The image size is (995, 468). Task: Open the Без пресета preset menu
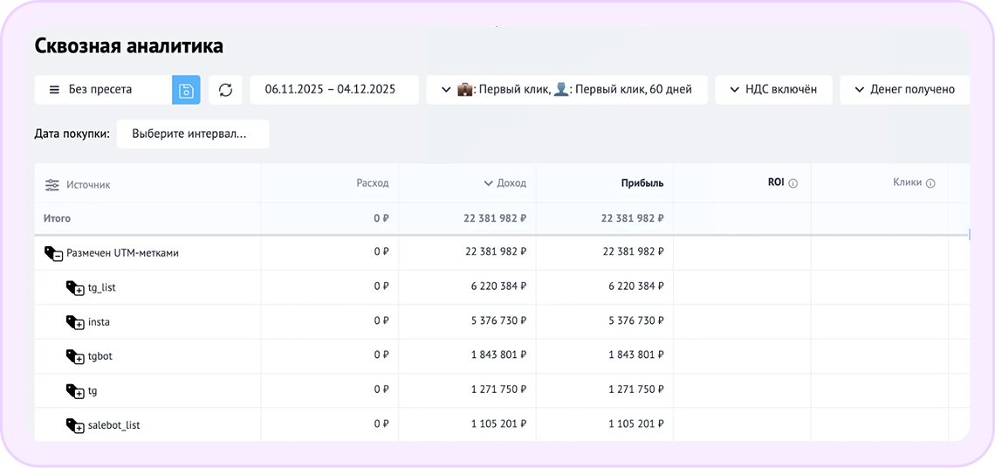[102, 90]
